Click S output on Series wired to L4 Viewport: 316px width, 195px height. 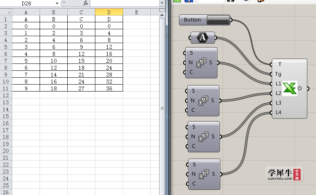tap(213, 174)
